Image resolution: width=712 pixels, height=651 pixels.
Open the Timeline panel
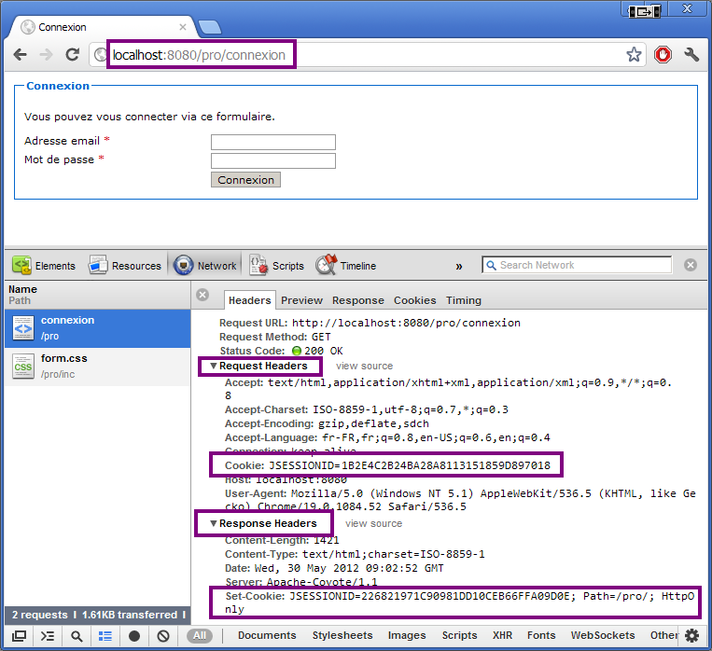click(x=346, y=266)
